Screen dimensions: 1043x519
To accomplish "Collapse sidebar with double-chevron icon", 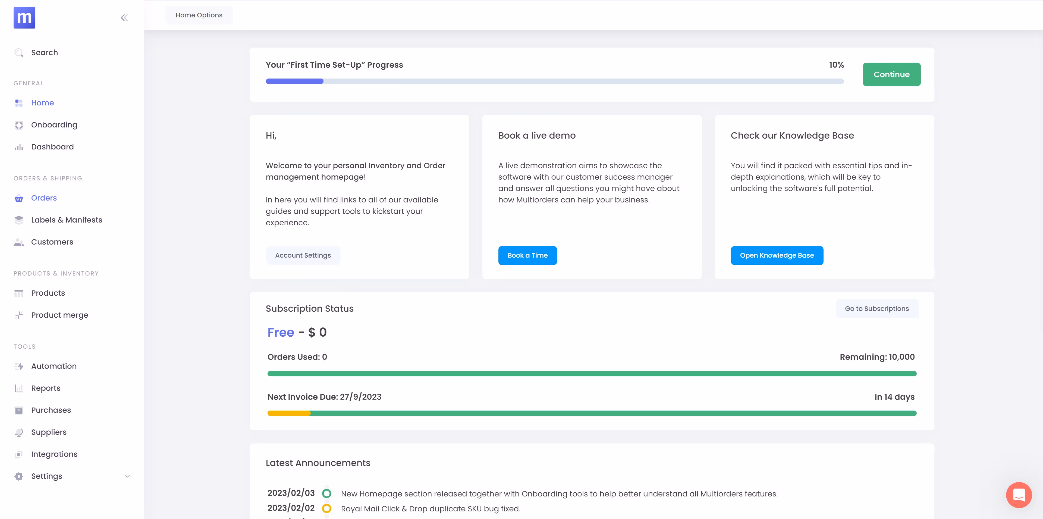I will tap(124, 17).
